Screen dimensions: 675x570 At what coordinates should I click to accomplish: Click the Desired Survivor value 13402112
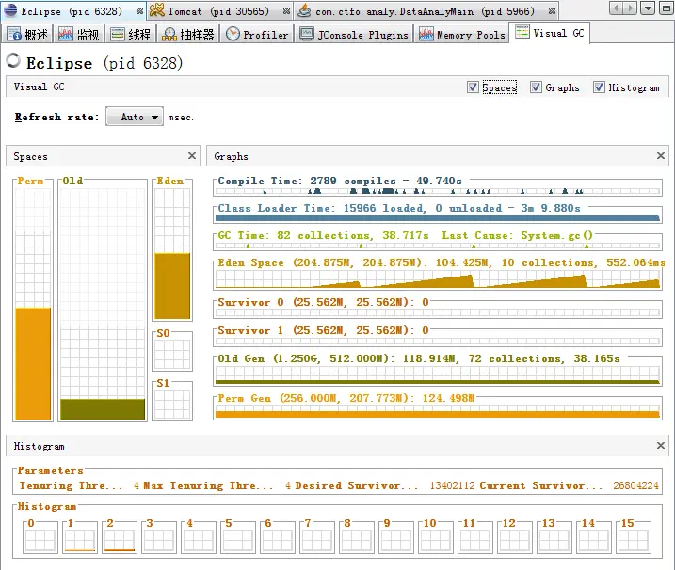(452, 485)
